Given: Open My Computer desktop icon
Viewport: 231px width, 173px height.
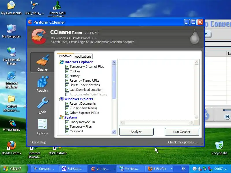Looking at the screenshot, I should [x=11, y=31].
